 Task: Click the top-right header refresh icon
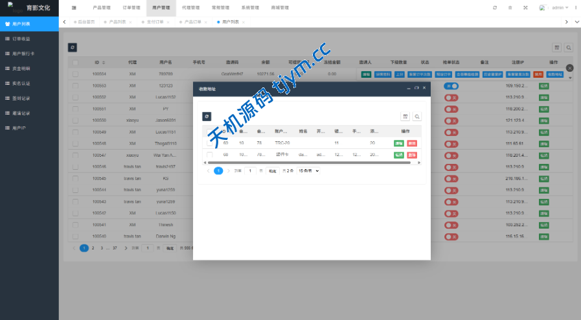(x=495, y=8)
